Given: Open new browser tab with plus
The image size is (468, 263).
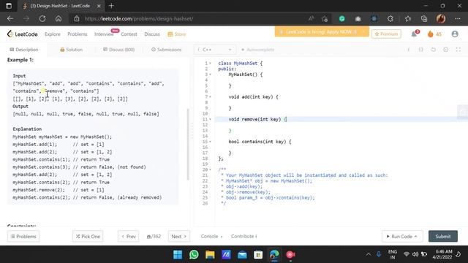Looking at the screenshot, I should [x=111, y=6].
